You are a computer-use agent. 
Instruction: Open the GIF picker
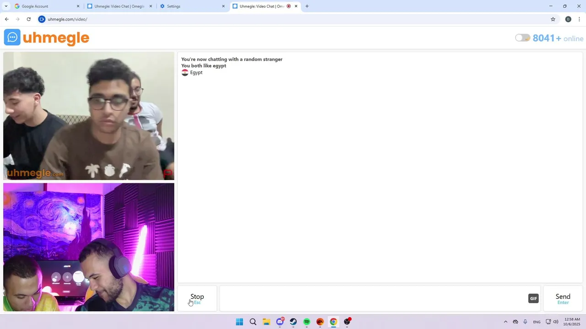(533, 298)
